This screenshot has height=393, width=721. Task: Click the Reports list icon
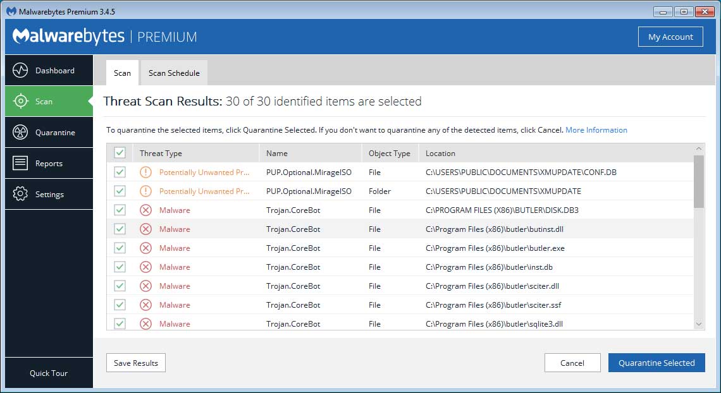click(20, 163)
